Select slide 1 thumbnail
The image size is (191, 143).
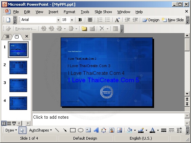18,50
